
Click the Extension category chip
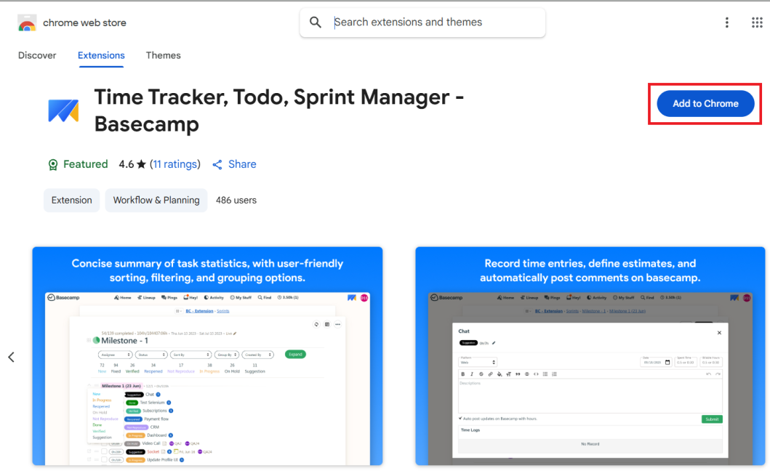(71, 200)
